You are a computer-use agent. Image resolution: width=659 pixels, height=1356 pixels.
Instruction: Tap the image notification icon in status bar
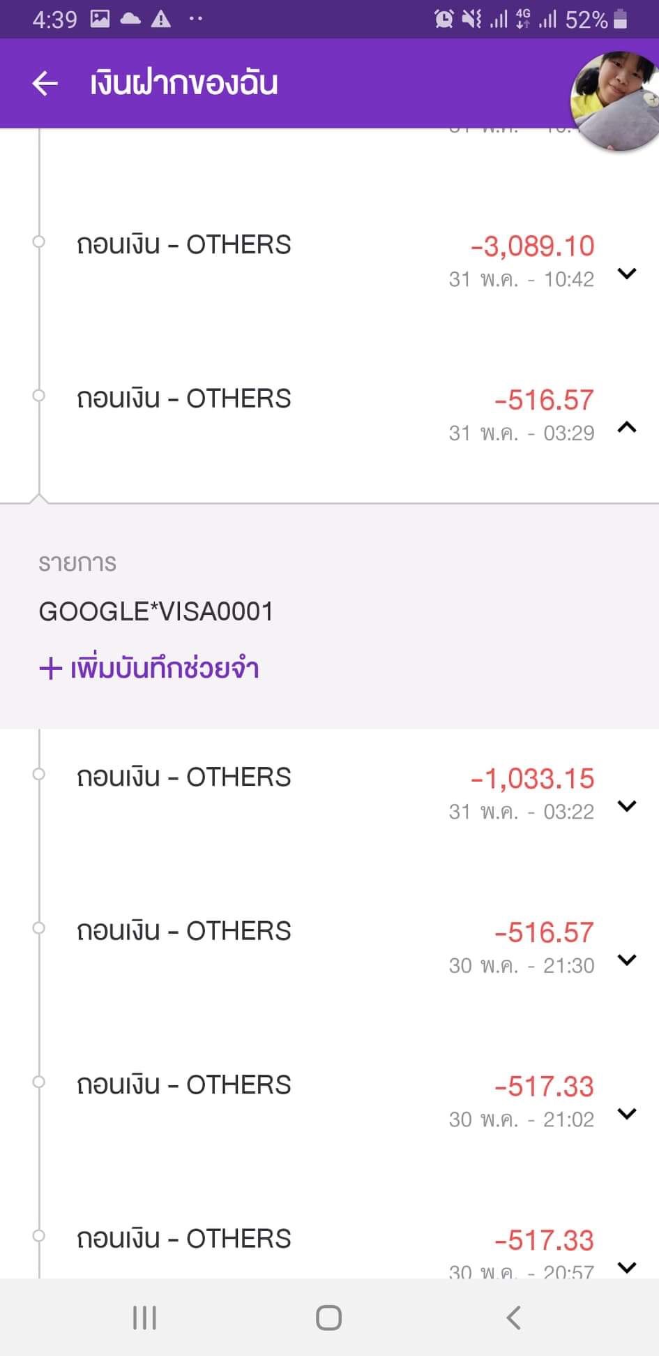click(100, 20)
